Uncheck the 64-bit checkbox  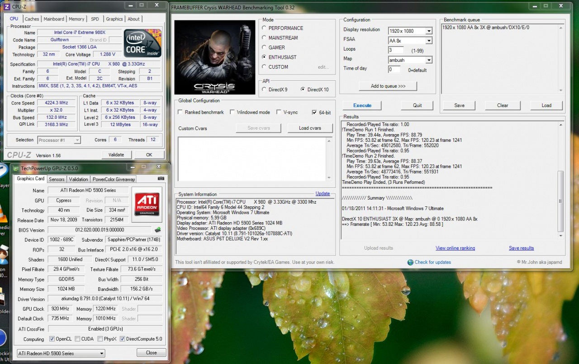point(314,112)
